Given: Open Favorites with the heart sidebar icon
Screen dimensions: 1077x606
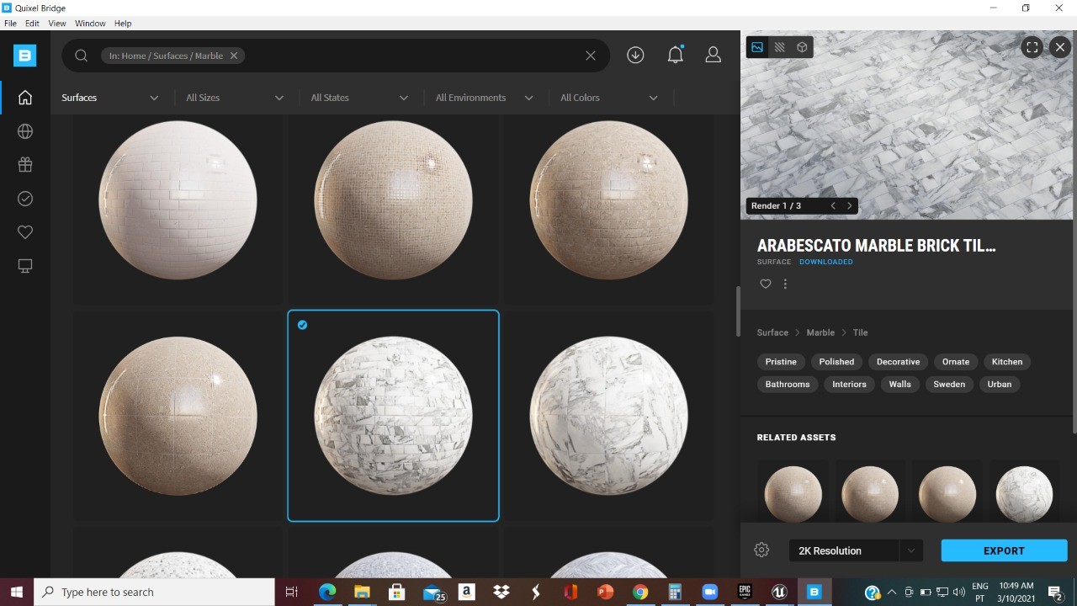Looking at the screenshot, I should click(x=24, y=231).
